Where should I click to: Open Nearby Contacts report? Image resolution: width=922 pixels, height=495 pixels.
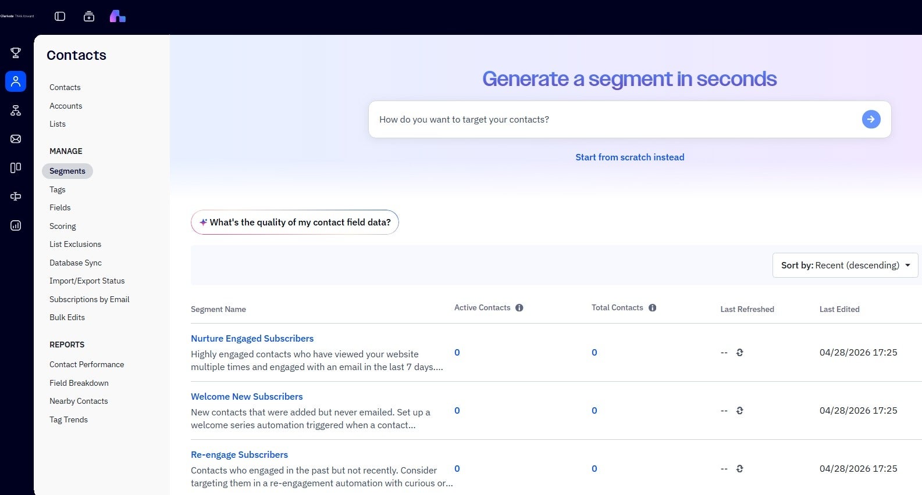coord(79,401)
